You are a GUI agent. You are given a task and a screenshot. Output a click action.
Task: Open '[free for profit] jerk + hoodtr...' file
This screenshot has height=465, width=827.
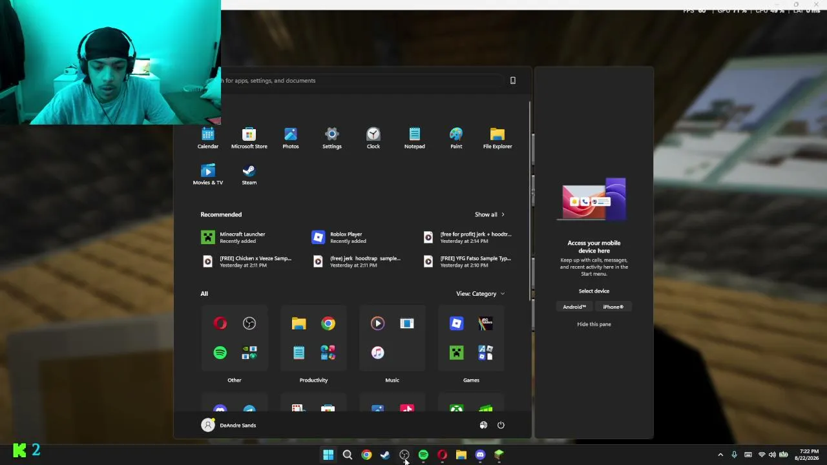click(467, 238)
